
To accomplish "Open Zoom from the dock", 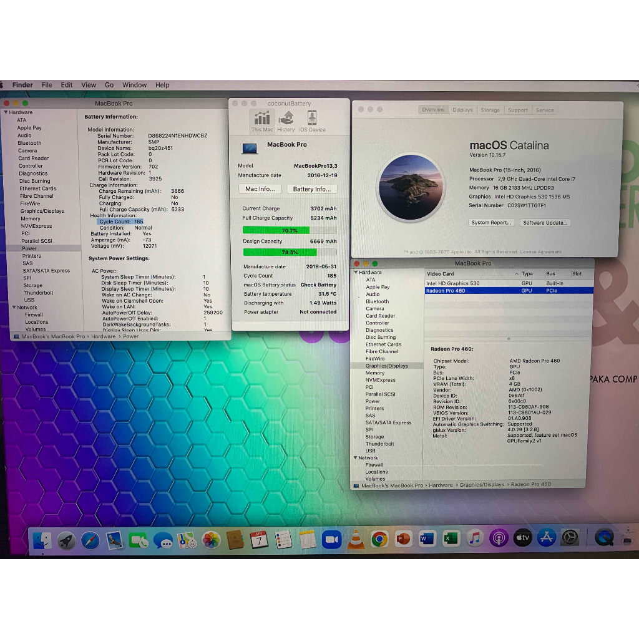I will 331,539.
